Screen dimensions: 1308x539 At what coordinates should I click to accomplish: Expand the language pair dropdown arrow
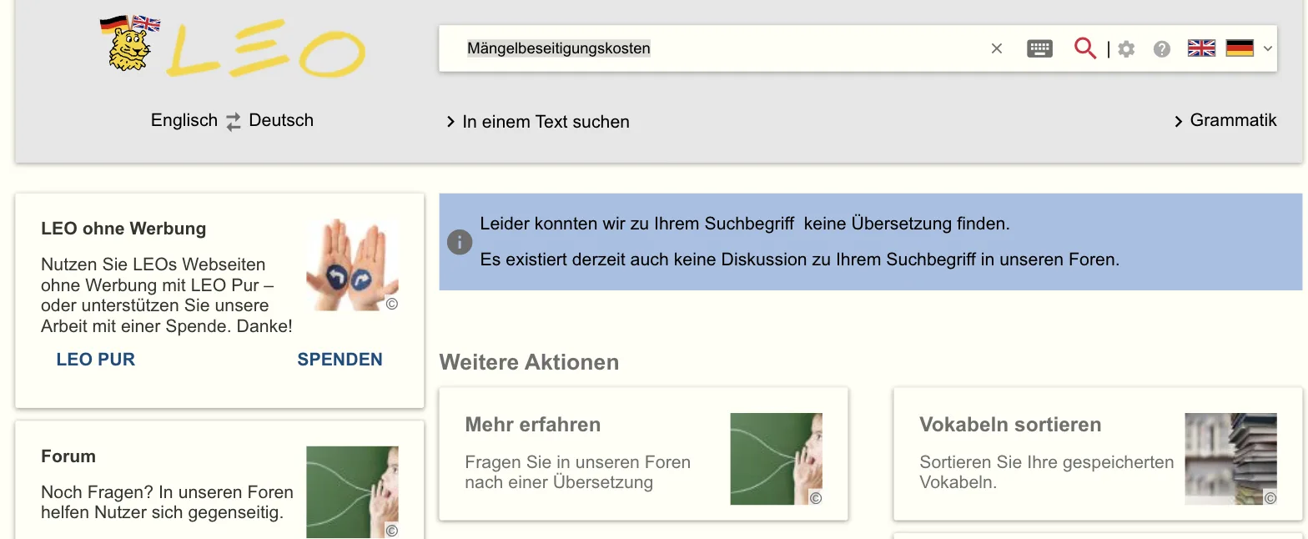(x=1268, y=48)
